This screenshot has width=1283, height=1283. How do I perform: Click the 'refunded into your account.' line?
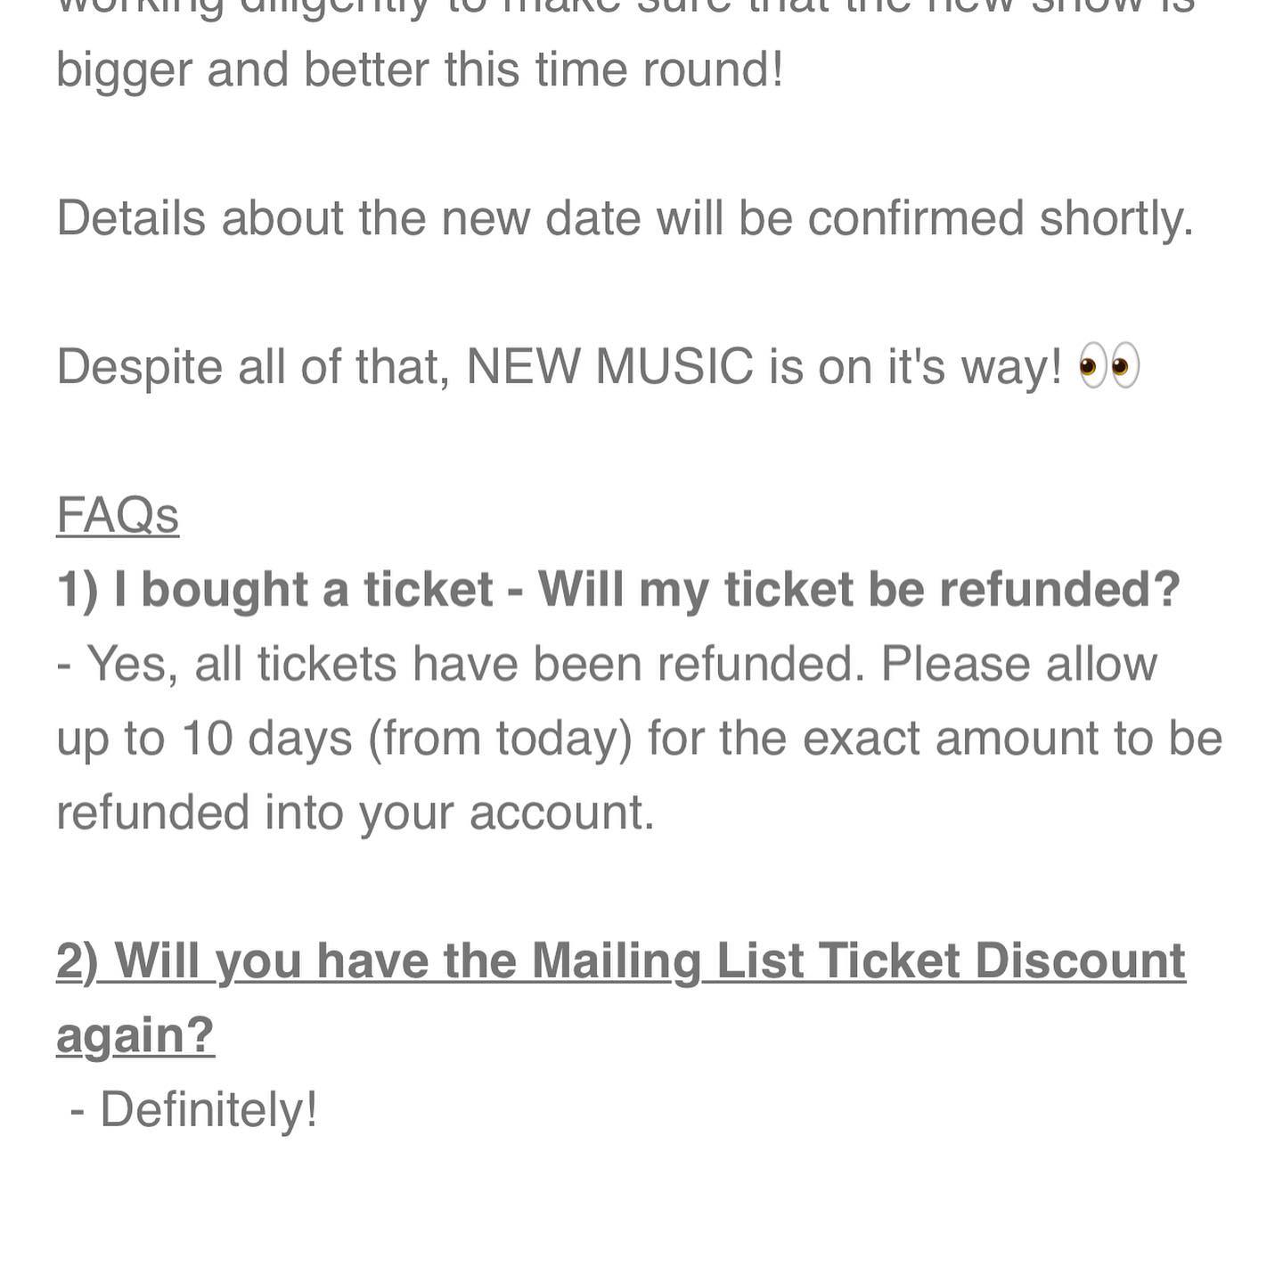coord(355,813)
